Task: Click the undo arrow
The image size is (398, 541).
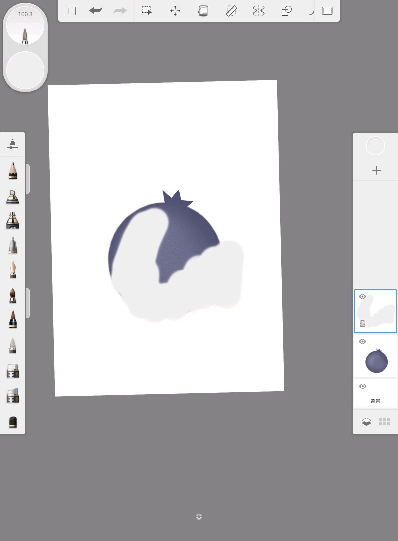Action: click(x=96, y=11)
